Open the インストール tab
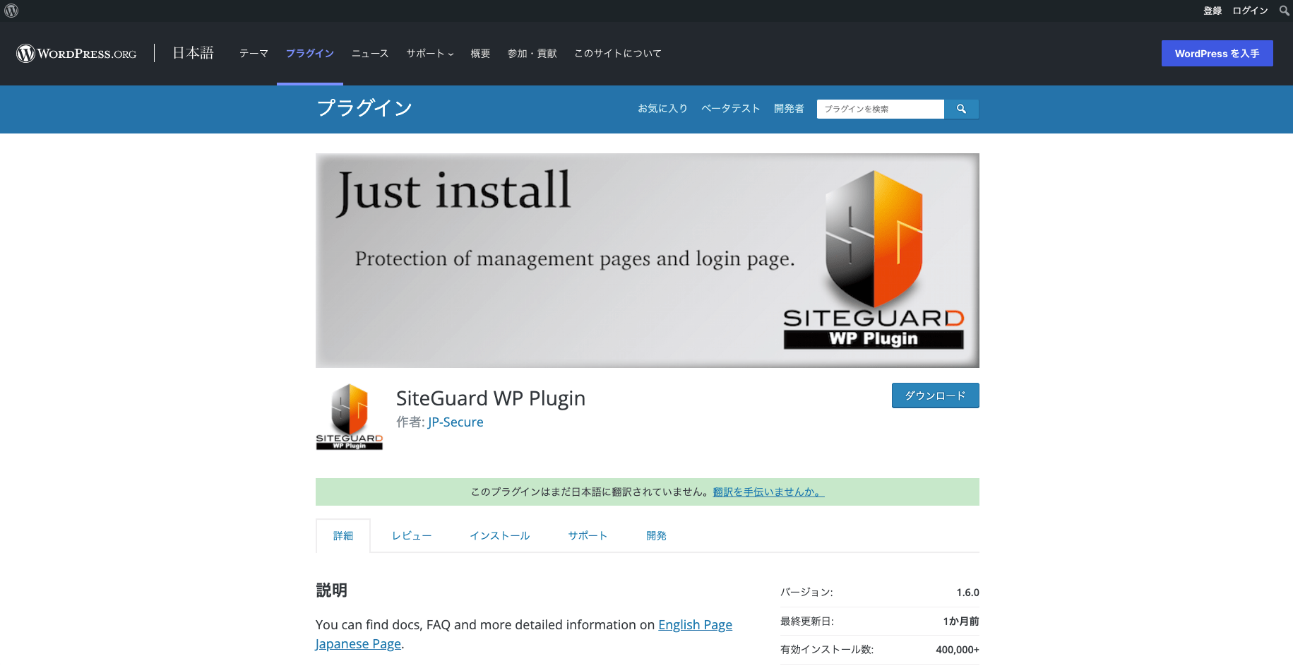The height and width of the screenshot is (666, 1293). (499, 536)
